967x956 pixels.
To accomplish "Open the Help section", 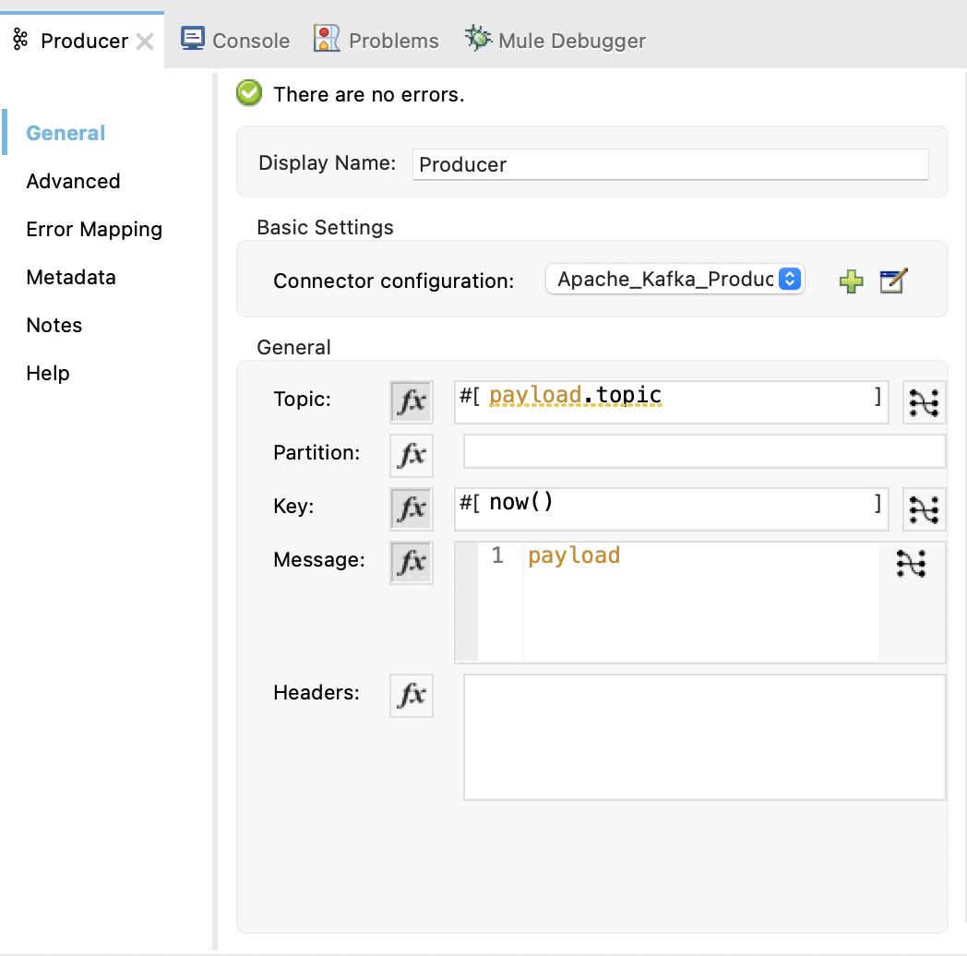I will [47, 373].
